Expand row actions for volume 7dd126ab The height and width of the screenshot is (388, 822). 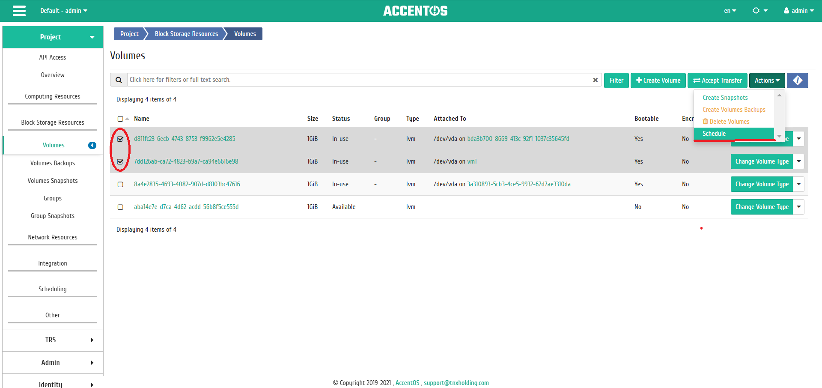tap(799, 161)
